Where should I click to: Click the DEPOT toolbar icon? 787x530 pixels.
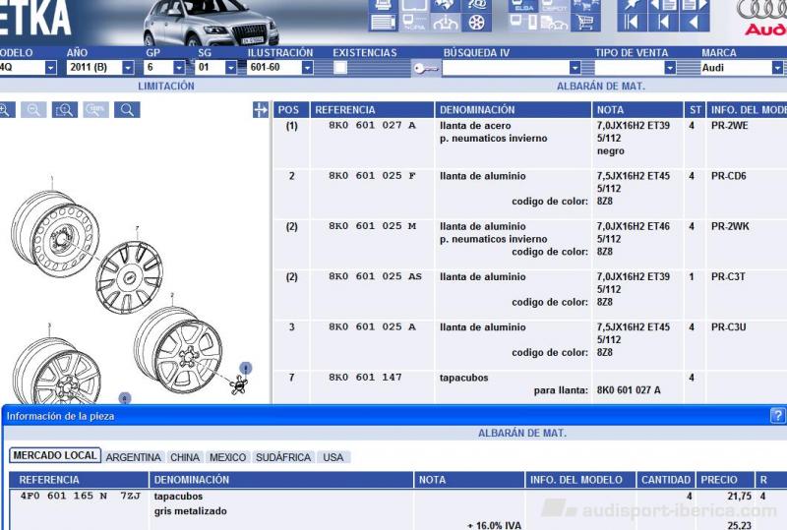(x=554, y=6)
